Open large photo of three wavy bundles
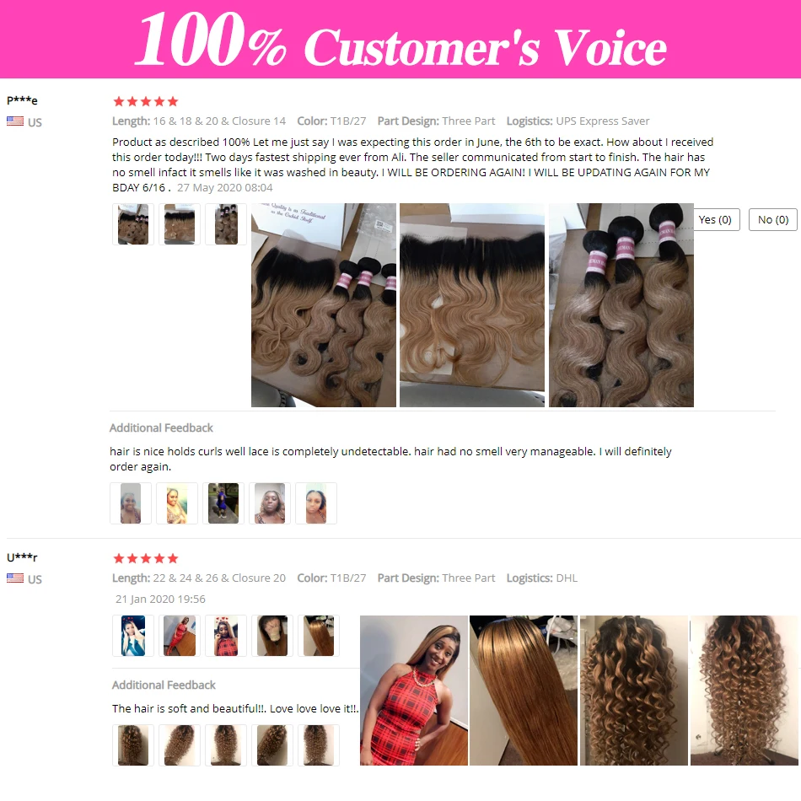The height and width of the screenshot is (801, 801). pyautogui.click(x=621, y=305)
